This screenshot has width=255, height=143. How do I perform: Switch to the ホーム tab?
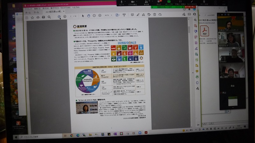pyautogui.click(x=28, y=13)
